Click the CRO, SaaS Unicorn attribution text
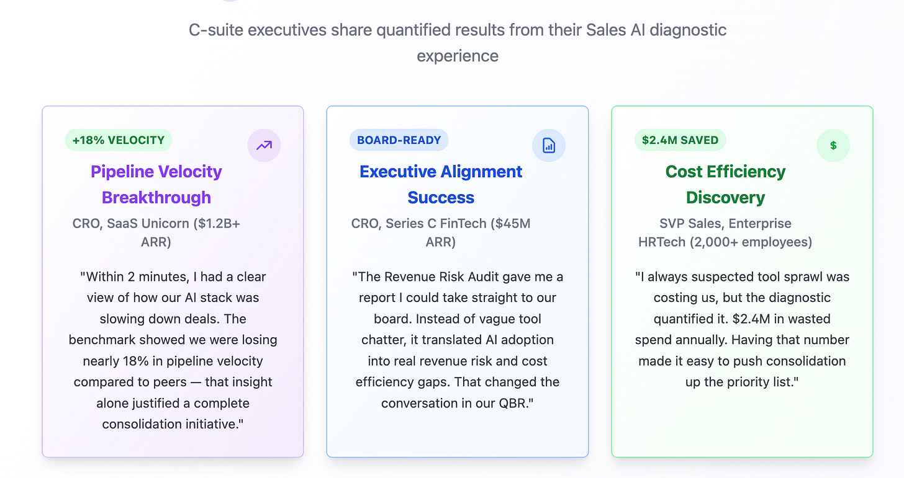 click(x=156, y=232)
